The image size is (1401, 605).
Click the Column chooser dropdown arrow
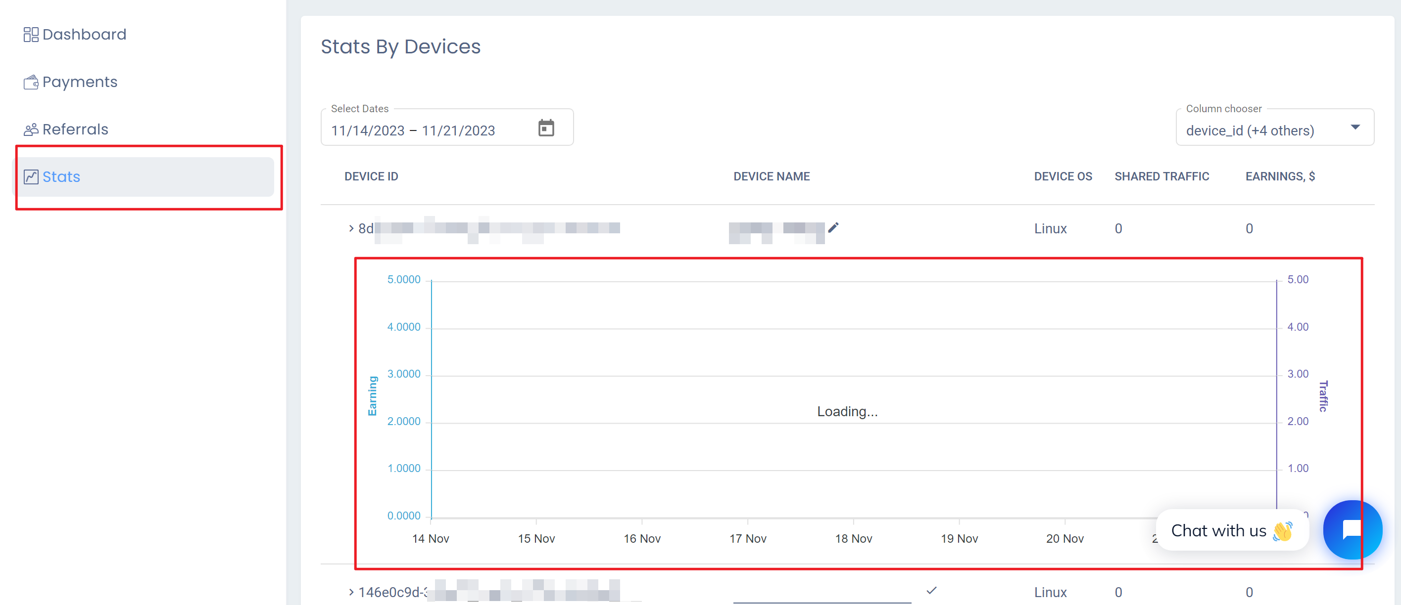pyautogui.click(x=1355, y=127)
